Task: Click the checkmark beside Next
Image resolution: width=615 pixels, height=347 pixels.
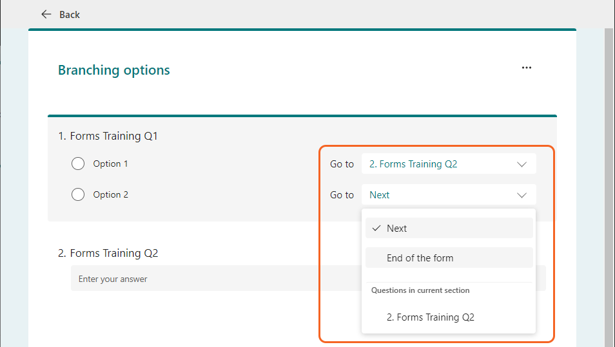Action: click(376, 228)
